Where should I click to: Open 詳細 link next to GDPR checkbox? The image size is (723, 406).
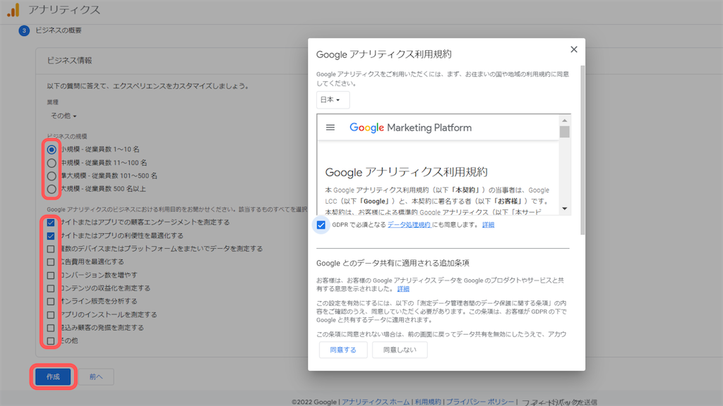(x=489, y=225)
